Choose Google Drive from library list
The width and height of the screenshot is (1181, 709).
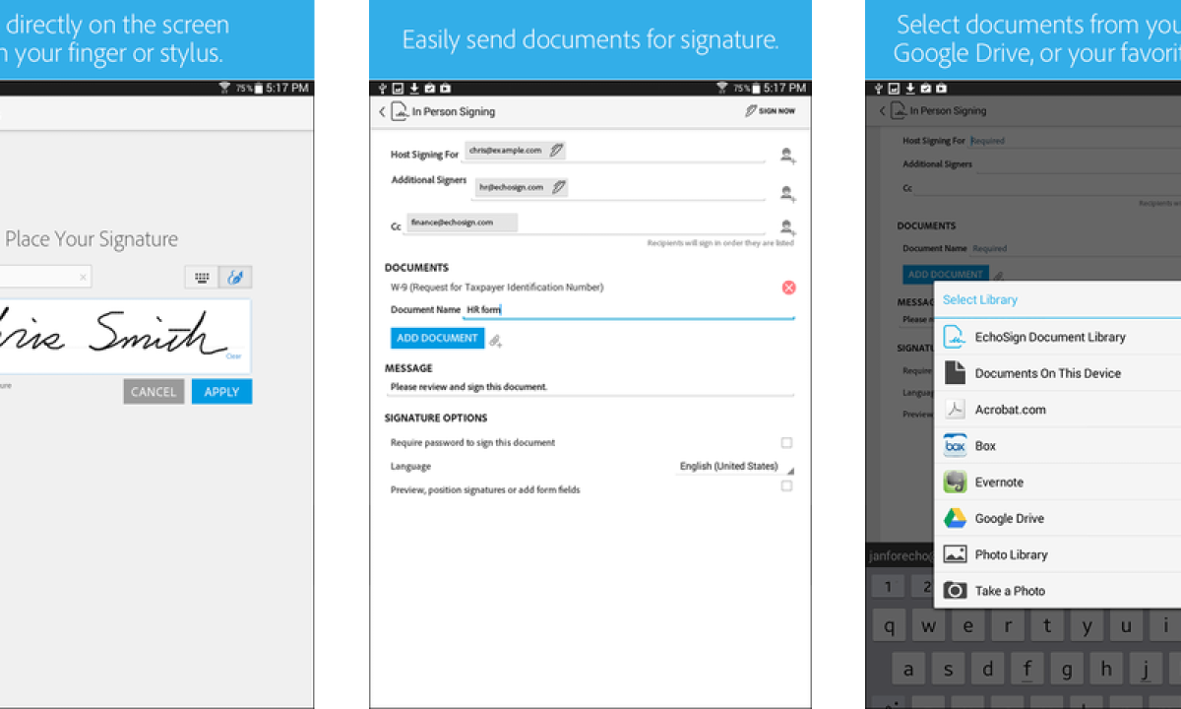[x=1009, y=518]
